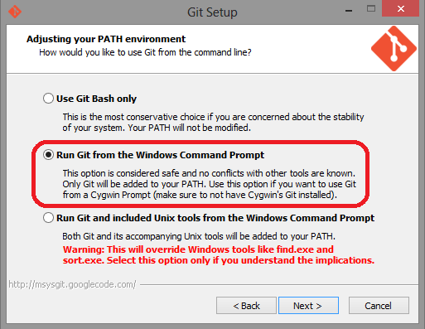Click the 'Use Git Bash only' label text
425x329 pixels.
(x=96, y=99)
